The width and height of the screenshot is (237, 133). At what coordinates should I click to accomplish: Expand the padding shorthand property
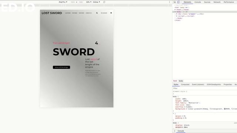[x=184, y=118]
